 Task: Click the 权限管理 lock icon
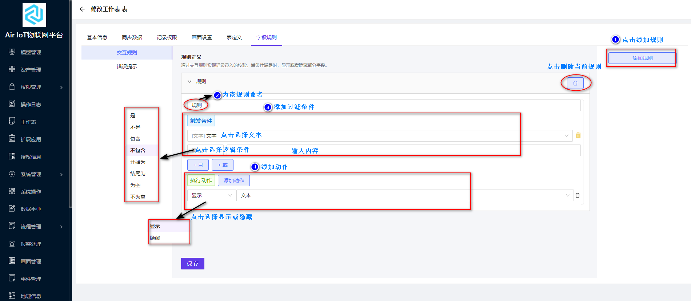tap(12, 87)
